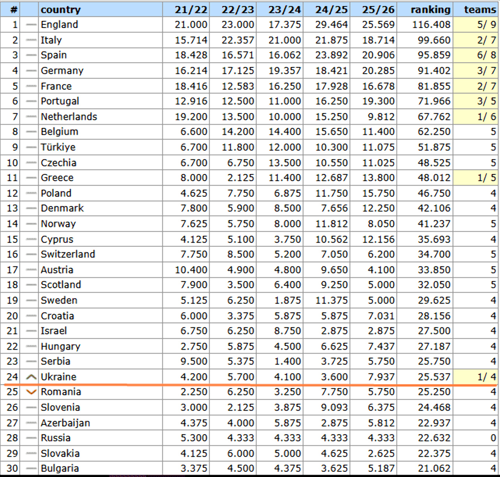Open the Azerbaijan country link
The image size is (500, 477).
coord(65,423)
